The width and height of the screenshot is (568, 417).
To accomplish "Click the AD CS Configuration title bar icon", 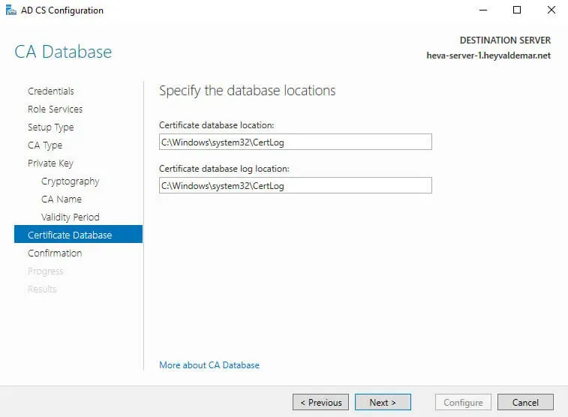I will point(11,10).
